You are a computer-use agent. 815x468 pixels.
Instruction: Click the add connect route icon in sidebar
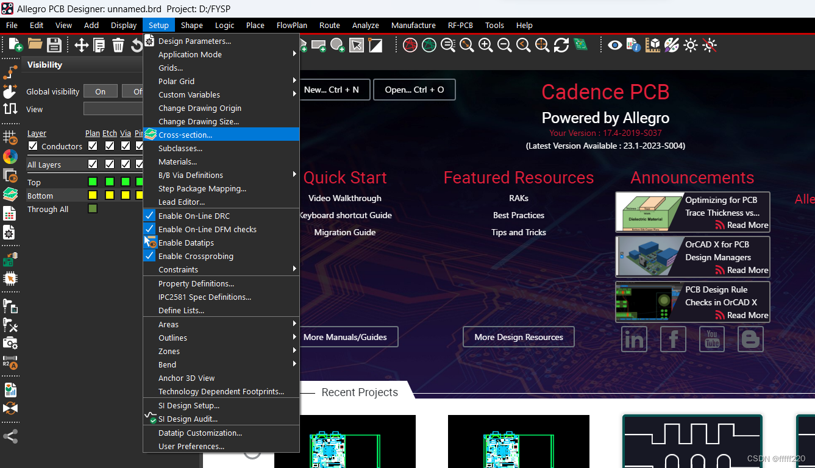click(10, 73)
